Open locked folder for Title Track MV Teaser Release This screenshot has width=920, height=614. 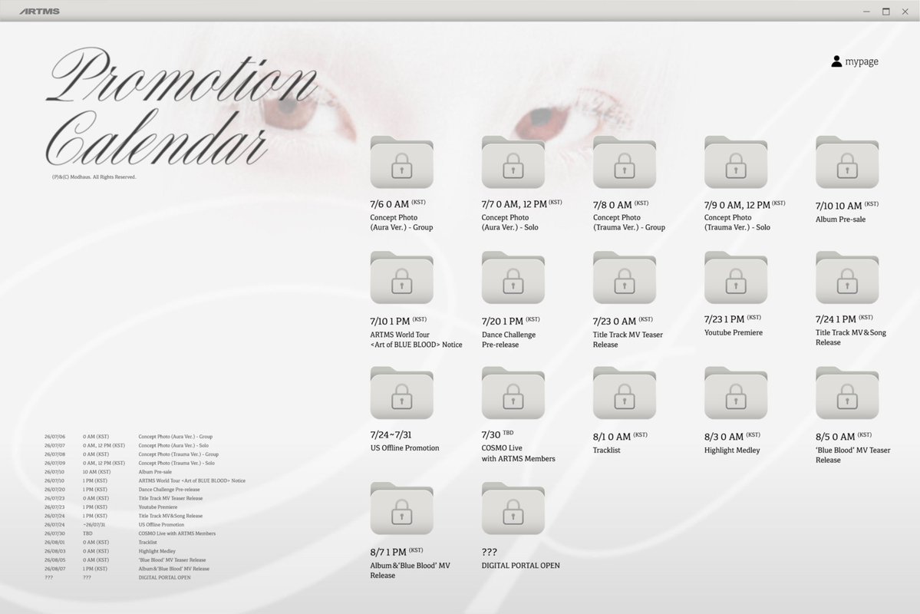pos(625,279)
